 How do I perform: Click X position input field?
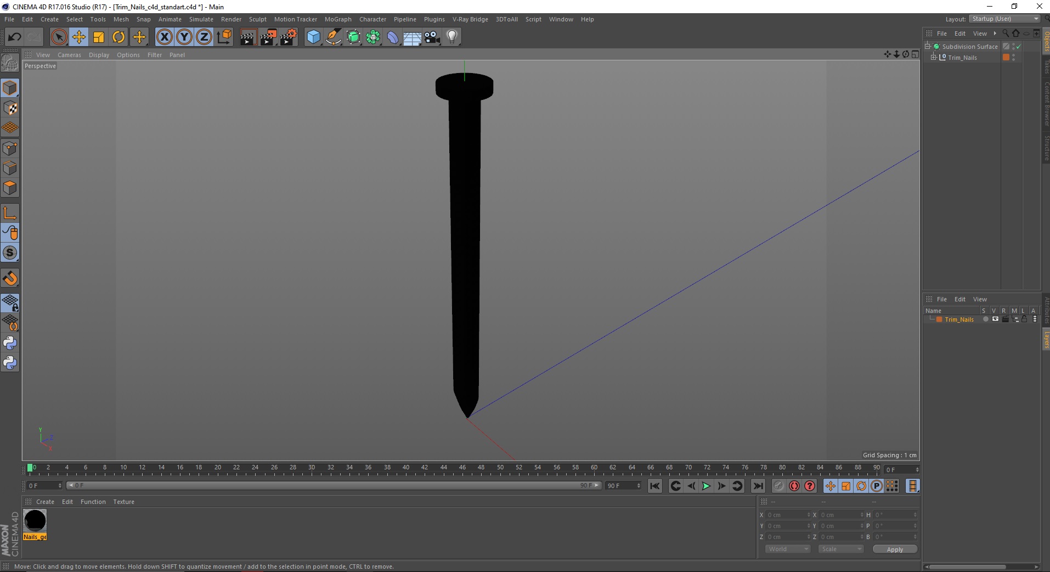(x=788, y=515)
